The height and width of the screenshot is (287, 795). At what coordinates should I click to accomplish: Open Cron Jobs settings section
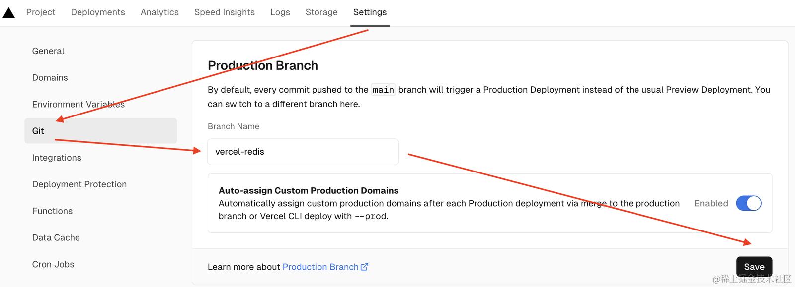coord(53,264)
